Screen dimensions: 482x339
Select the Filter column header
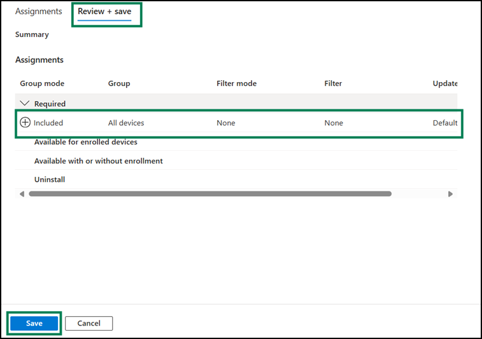tap(333, 83)
